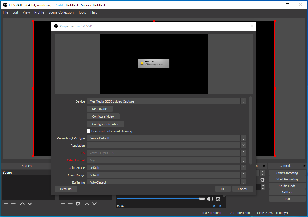Image resolution: width=308 pixels, height=217 pixels.
Task: Select Scene in the Scenes list
Action: pos(26,172)
